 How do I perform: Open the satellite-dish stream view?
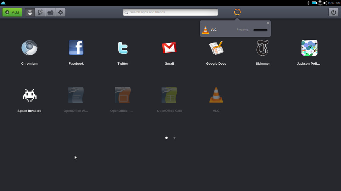click(x=40, y=12)
